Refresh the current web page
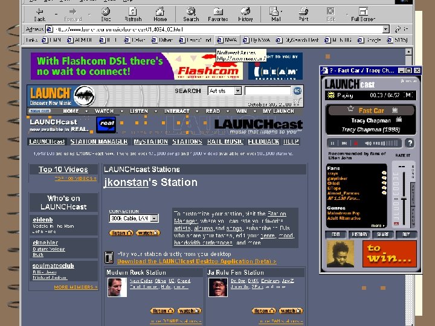Screen dimensions: 435x326 [x=133, y=14]
